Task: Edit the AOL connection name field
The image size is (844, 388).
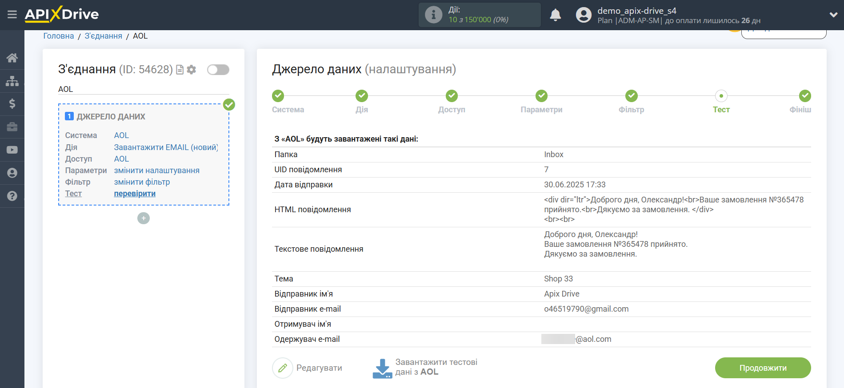Action: tap(144, 89)
